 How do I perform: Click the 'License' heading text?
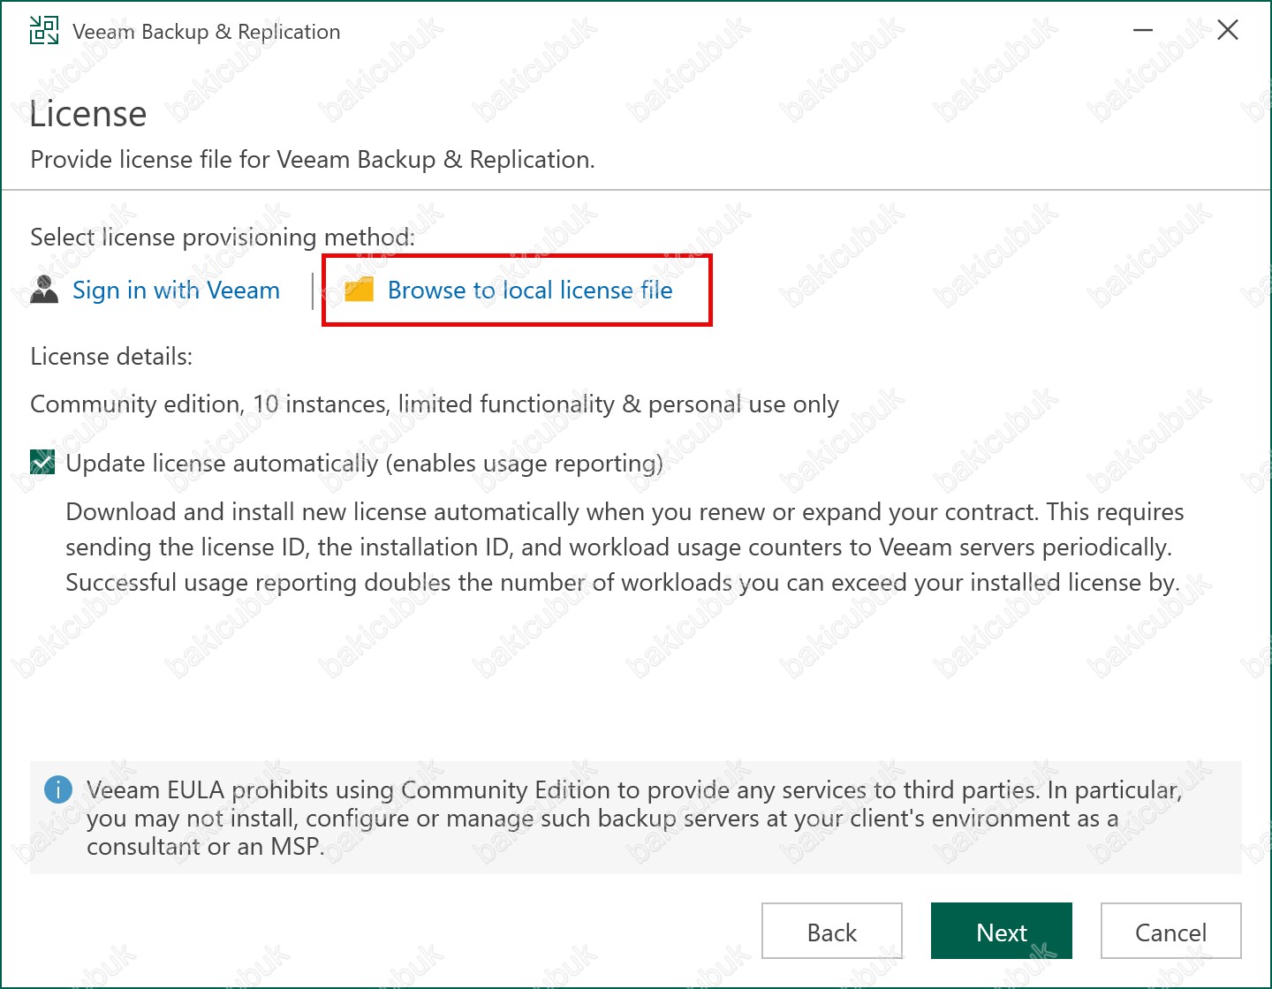click(x=88, y=114)
